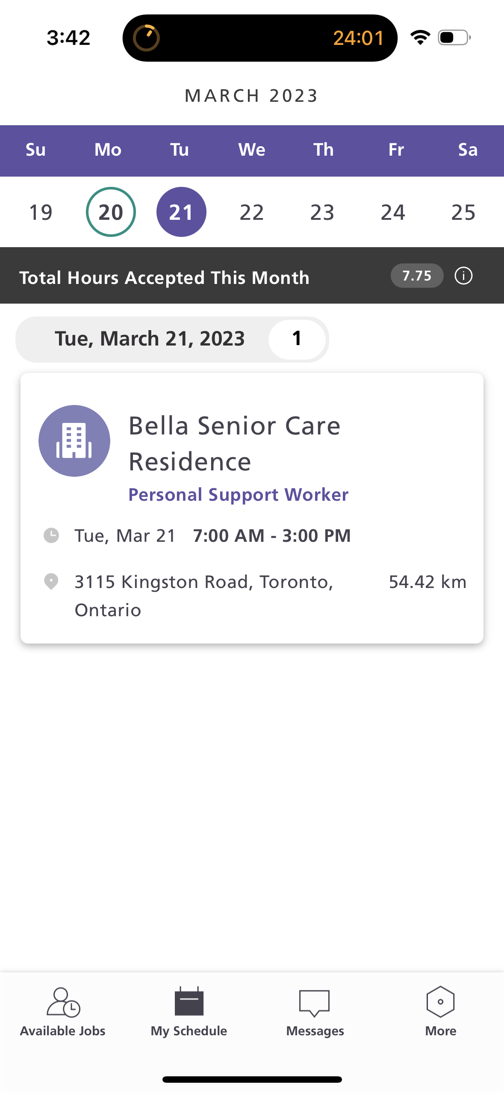Tap the Personal Support Worker link
The image size is (504, 1093).
coord(239,495)
